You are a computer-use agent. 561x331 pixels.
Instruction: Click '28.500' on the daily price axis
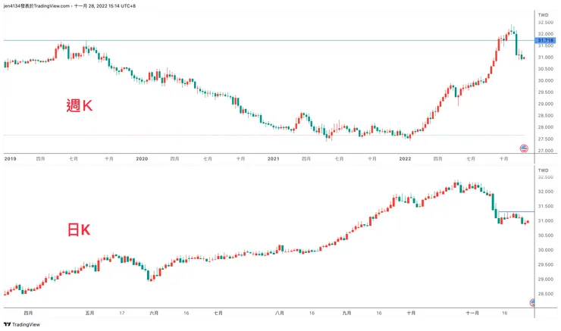[x=546, y=294]
